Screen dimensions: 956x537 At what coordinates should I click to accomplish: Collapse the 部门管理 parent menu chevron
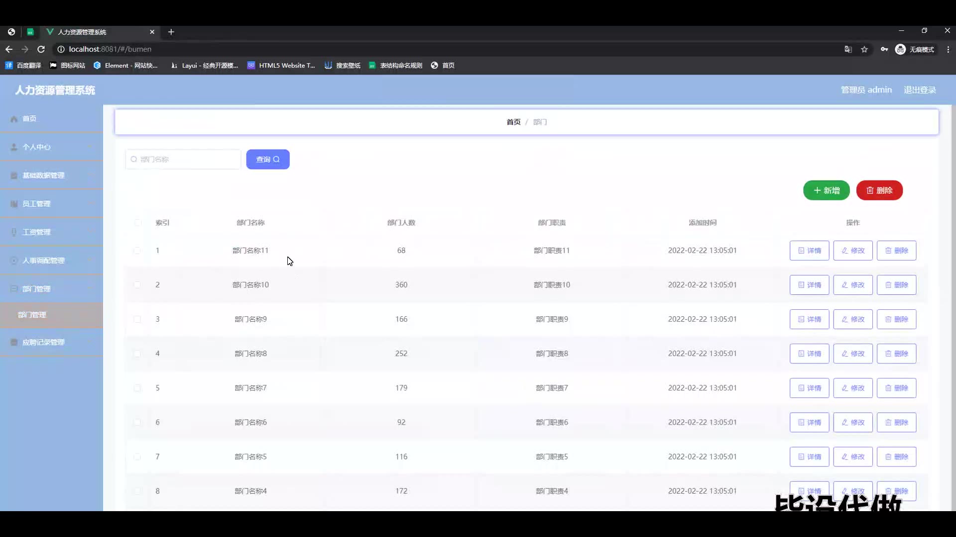90,289
